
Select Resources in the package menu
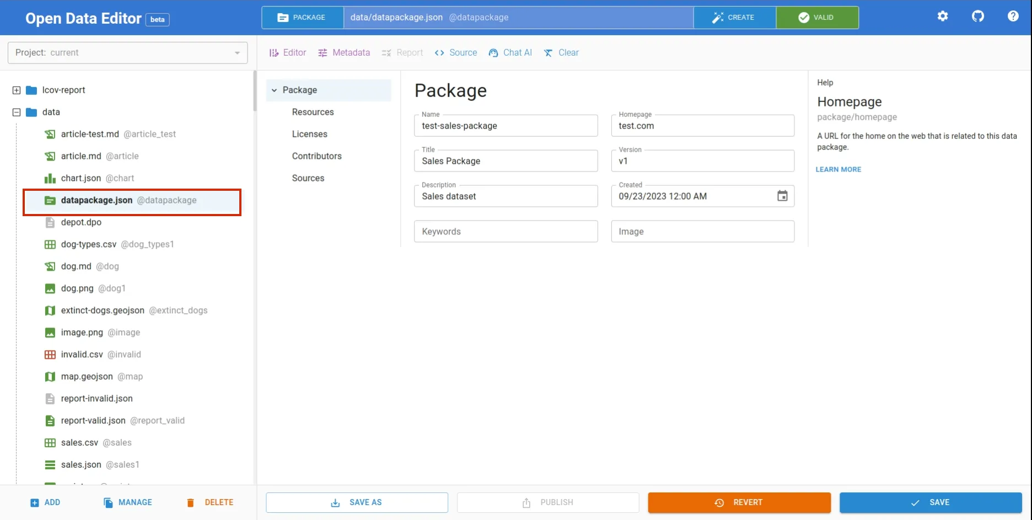313,112
